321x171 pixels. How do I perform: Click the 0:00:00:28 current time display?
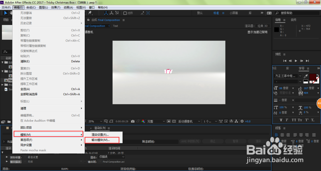point(122,122)
